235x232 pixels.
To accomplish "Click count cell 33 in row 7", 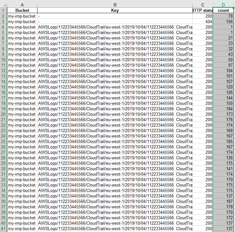I will point(223,43).
